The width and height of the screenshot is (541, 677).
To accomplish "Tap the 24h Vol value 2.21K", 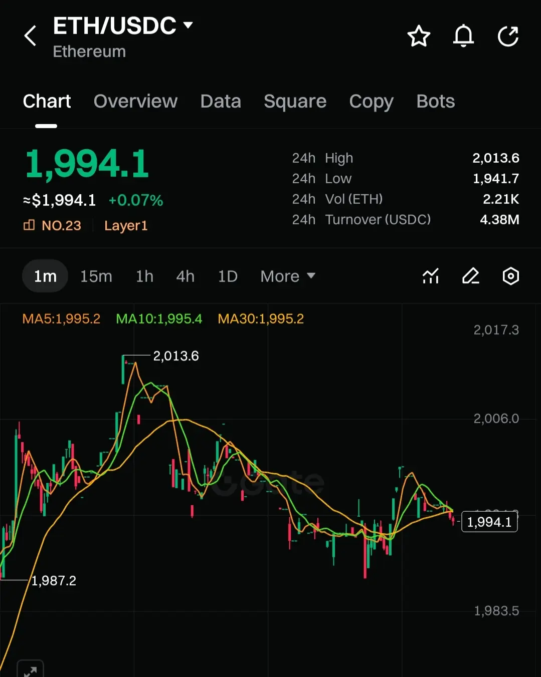I will tap(500, 199).
